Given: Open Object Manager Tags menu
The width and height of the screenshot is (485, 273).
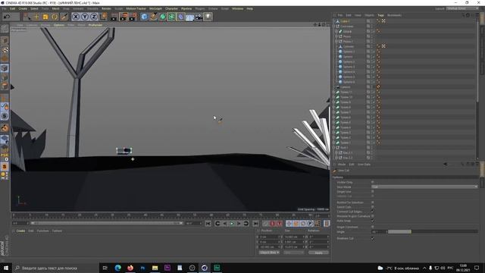Looking at the screenshot, I should 380,15.
